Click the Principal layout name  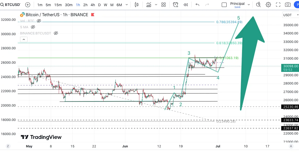click(x=237, y=4)
